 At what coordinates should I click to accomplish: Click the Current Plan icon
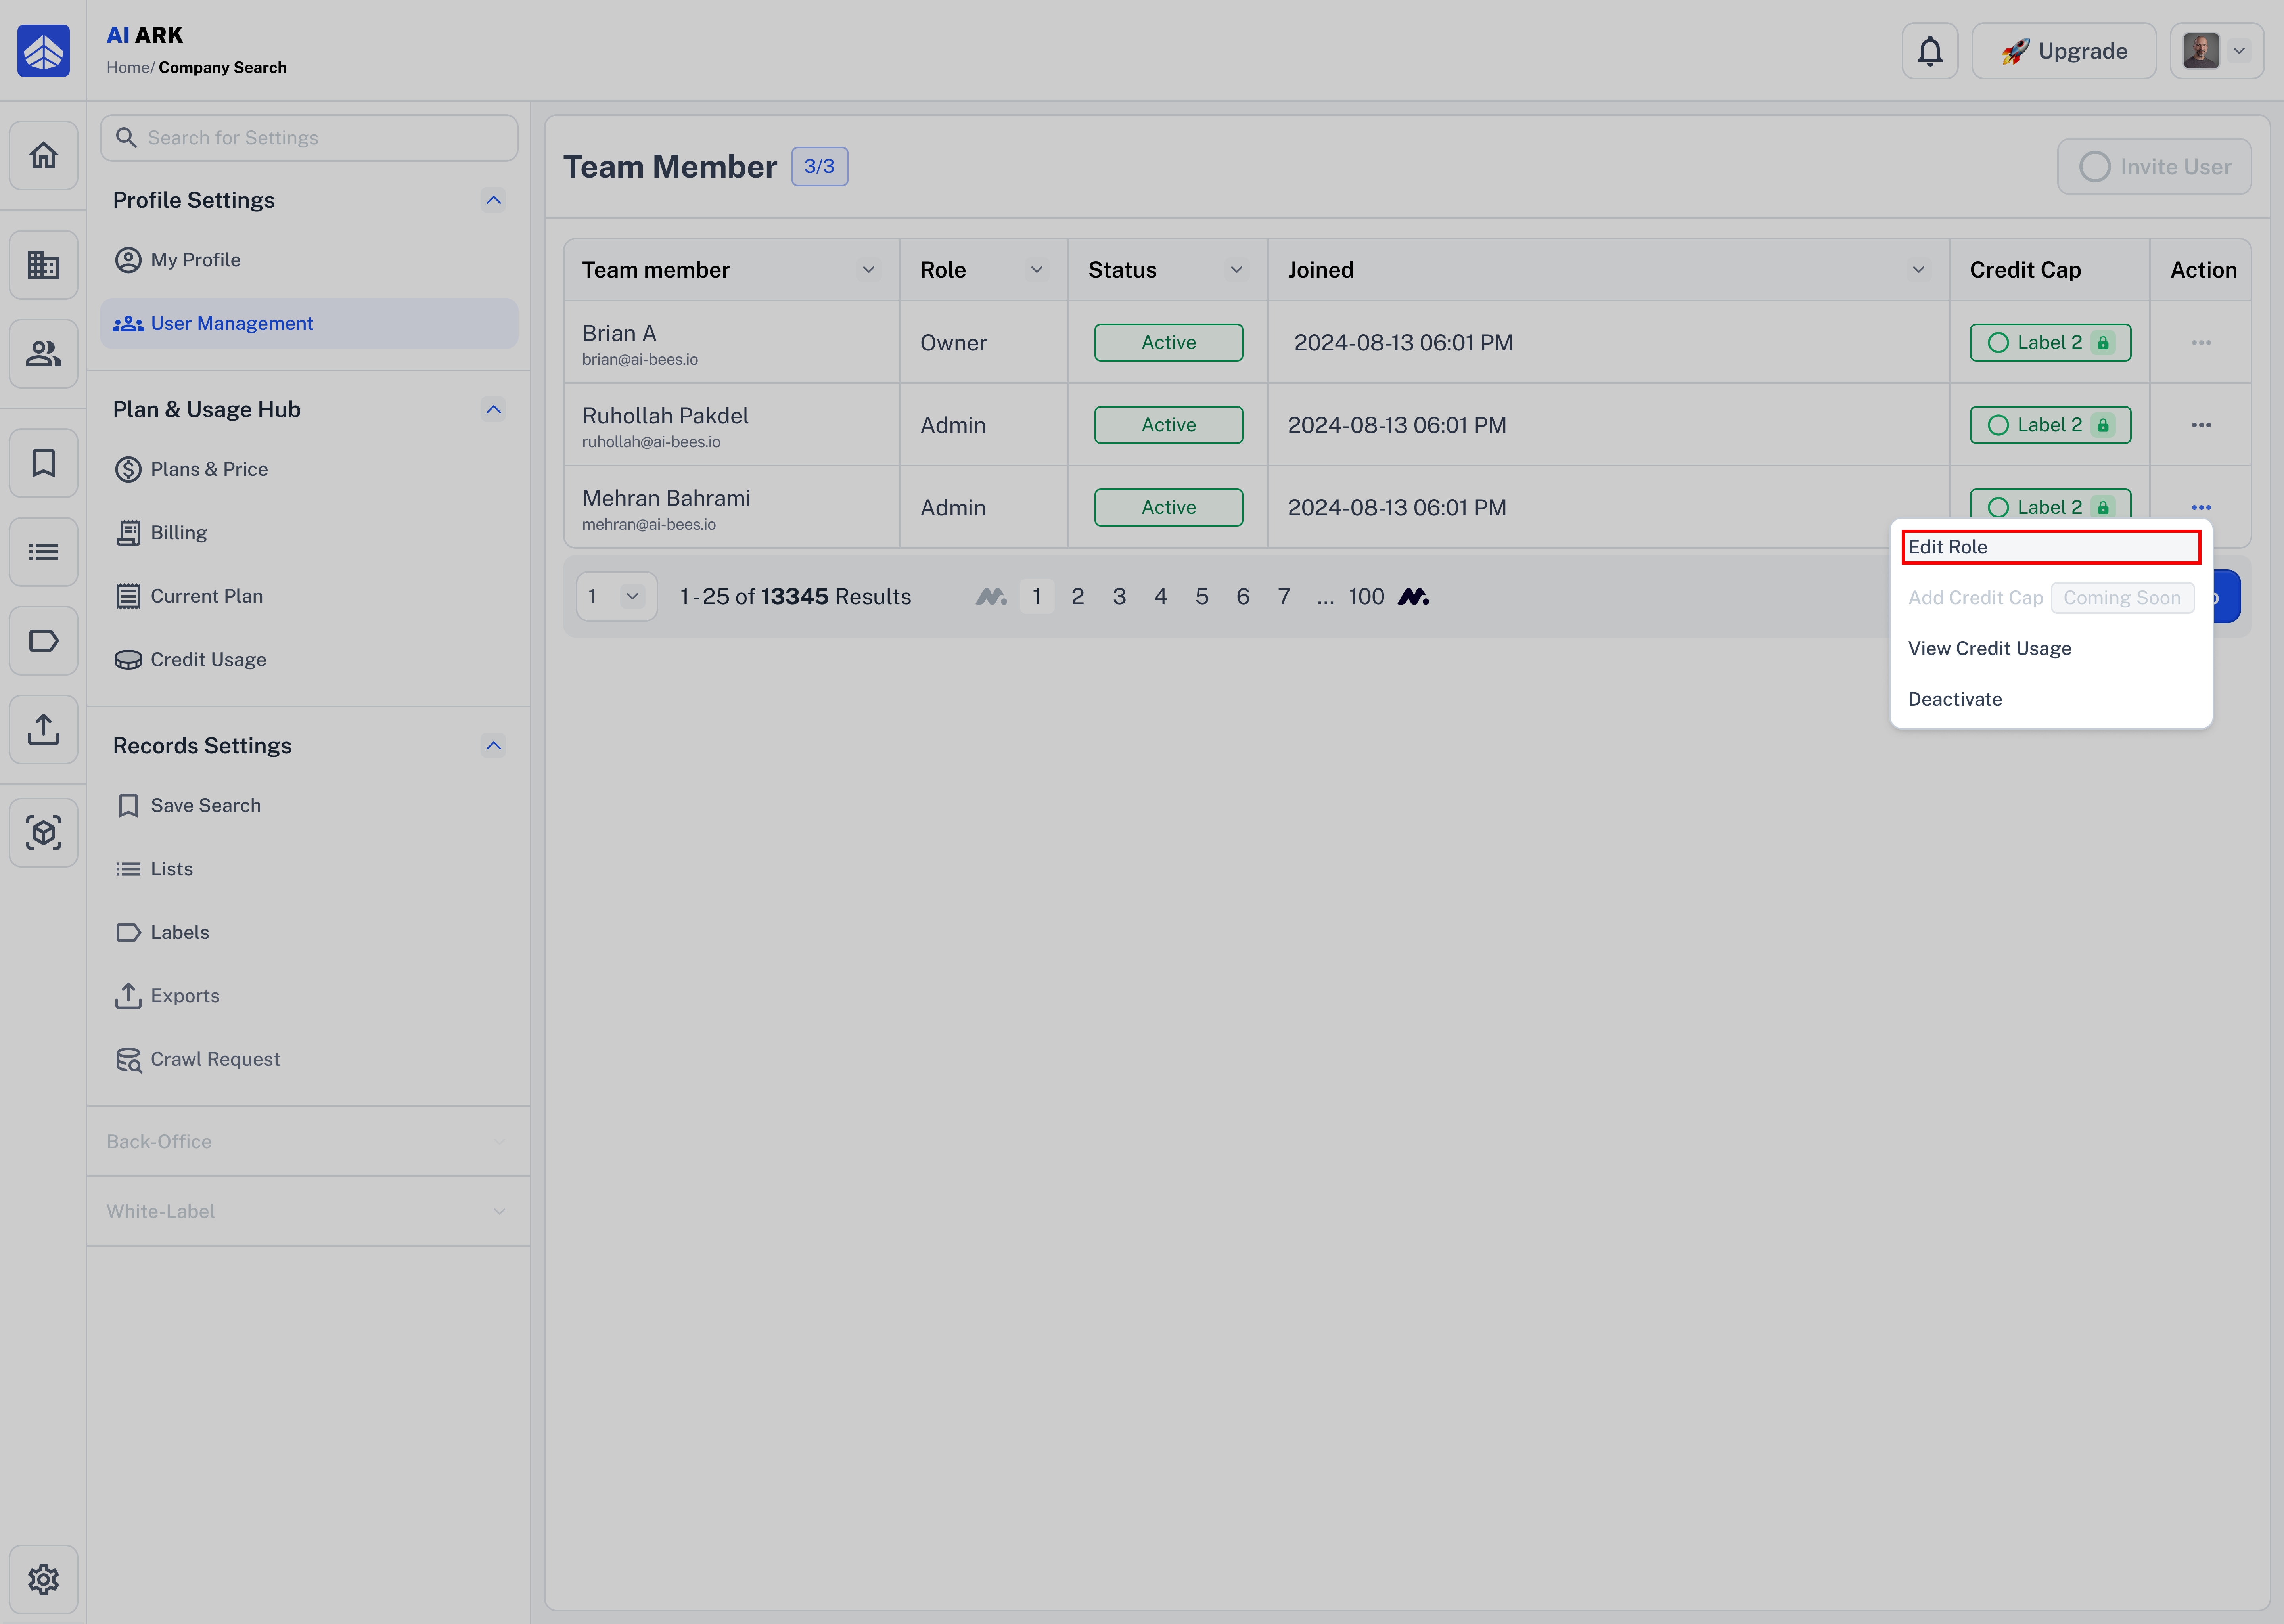tap(128, 596)
